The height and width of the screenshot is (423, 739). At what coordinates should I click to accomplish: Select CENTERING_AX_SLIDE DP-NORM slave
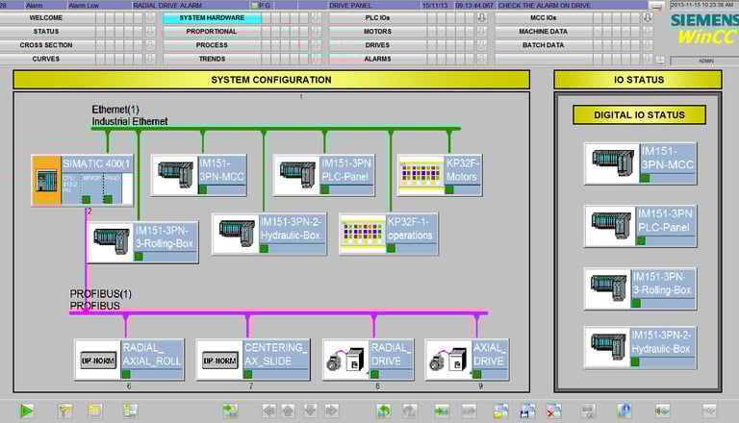tap(253, 360)
